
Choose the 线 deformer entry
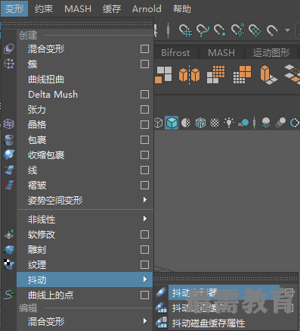[32, 170]
